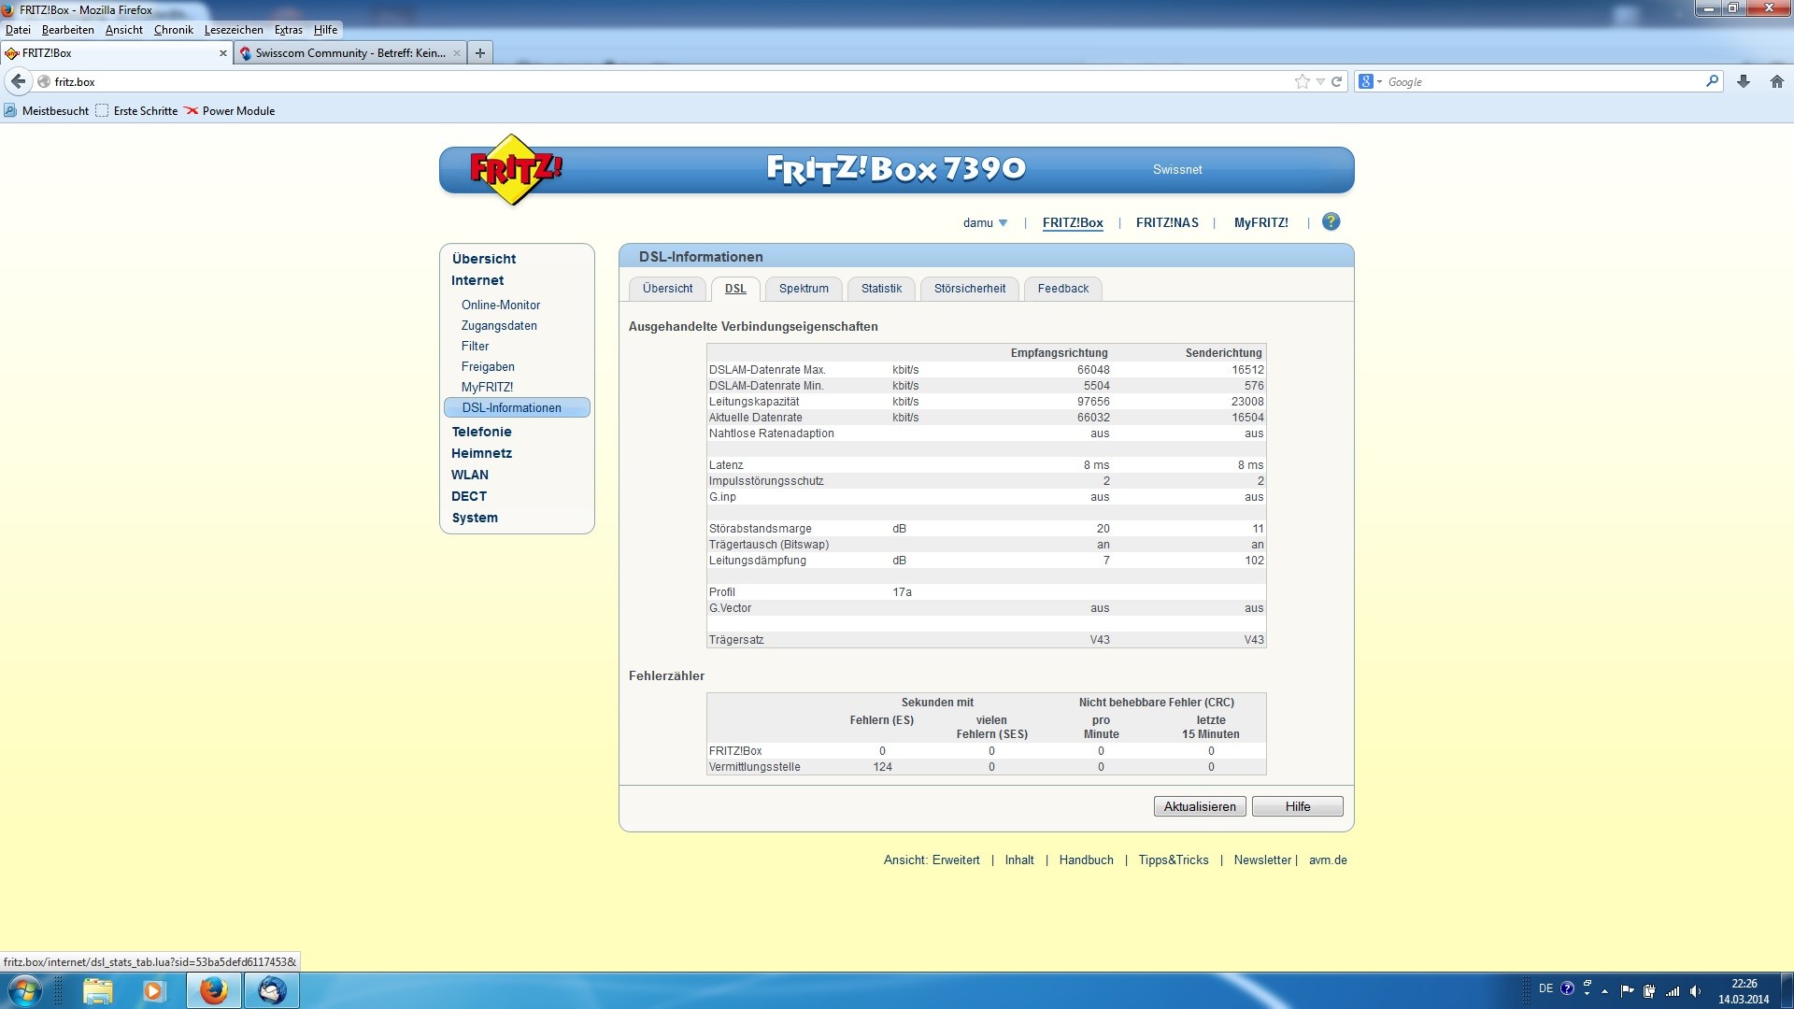
Task: Open the FRITZ!NAS link
Action: click(x=1166, y=223)
